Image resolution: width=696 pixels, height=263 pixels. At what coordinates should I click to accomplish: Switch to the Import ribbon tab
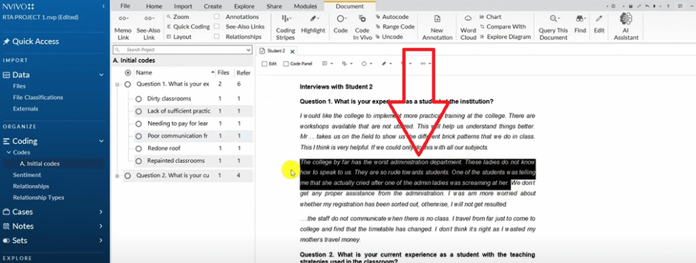pos(183,6)
